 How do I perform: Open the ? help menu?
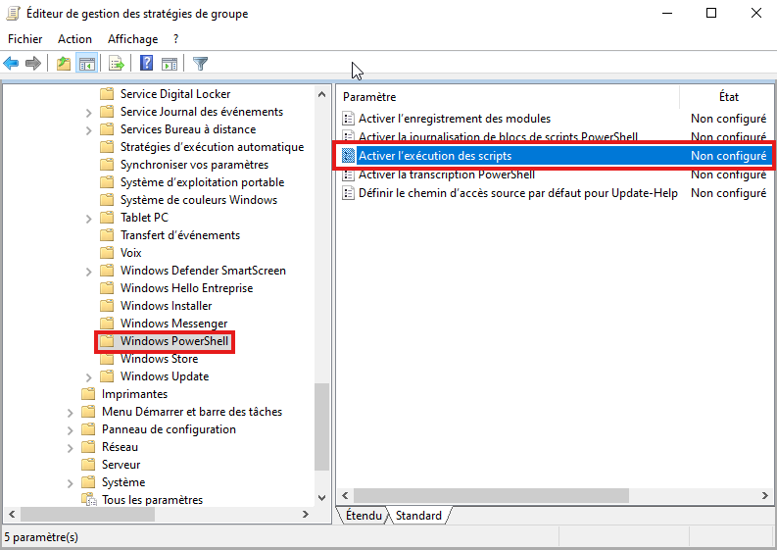click(176, 38)
